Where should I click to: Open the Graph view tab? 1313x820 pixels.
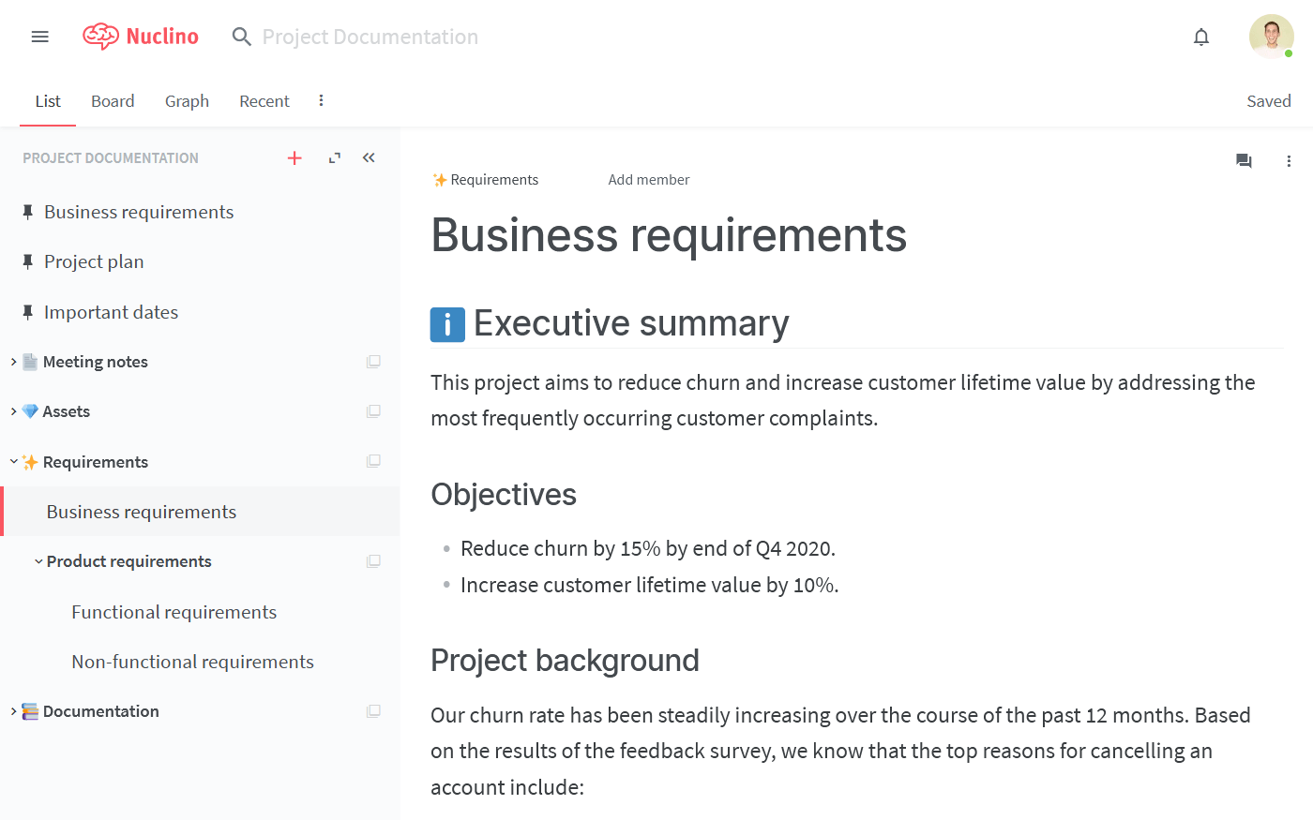coord(187,100)
